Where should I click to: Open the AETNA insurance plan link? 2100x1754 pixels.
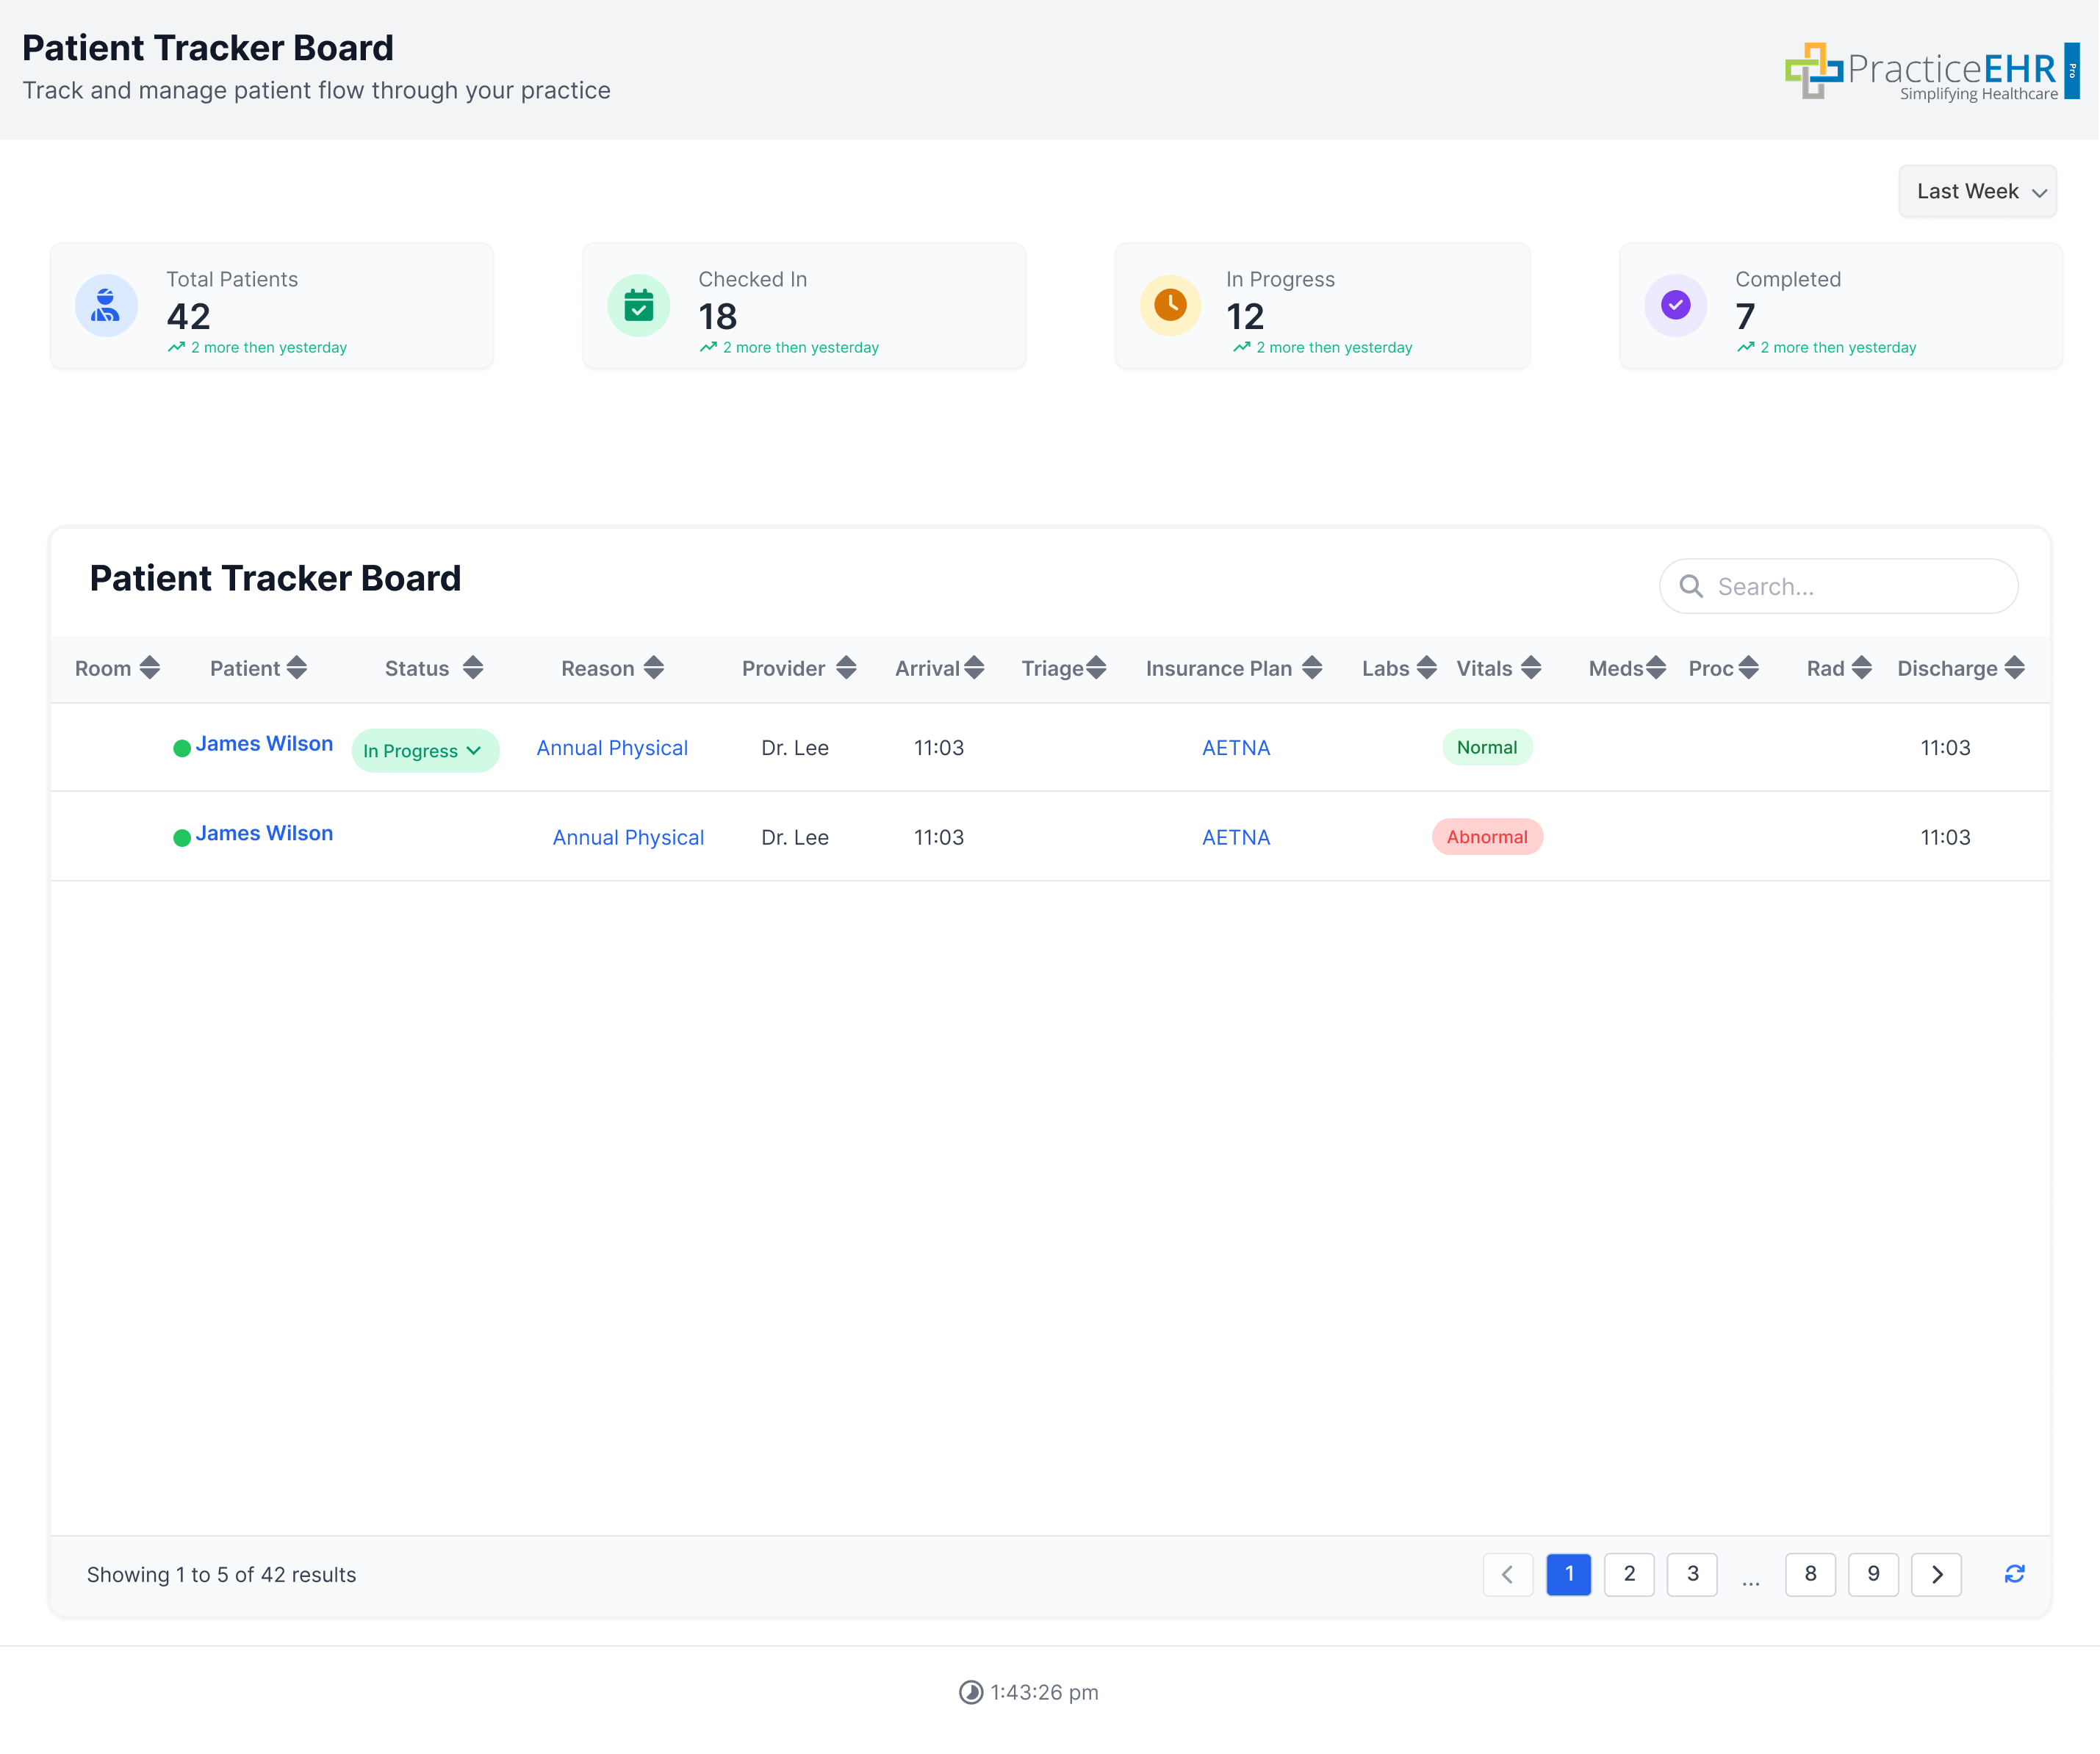1236,748
